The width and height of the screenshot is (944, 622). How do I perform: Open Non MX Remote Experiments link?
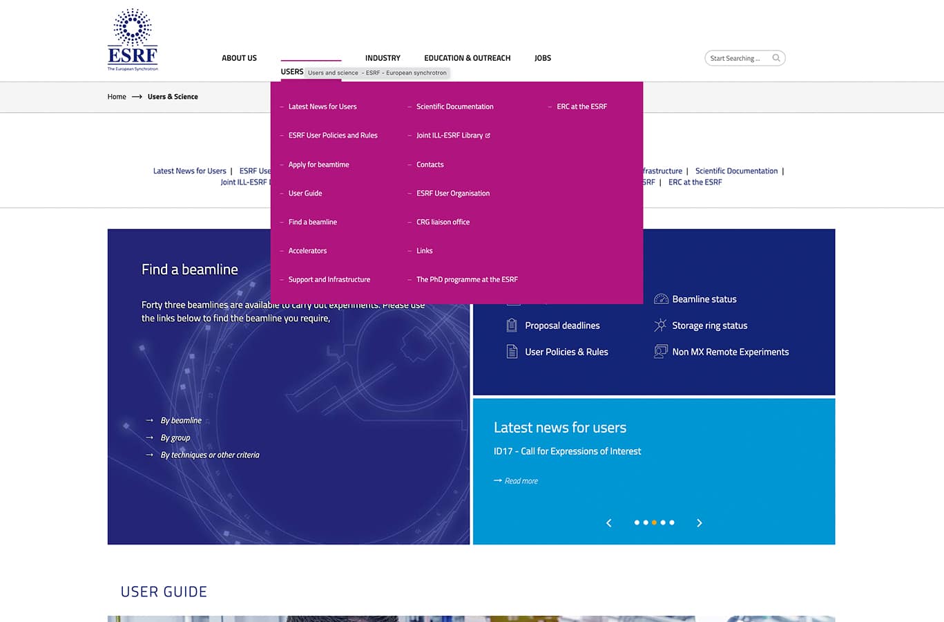point(731,352)
